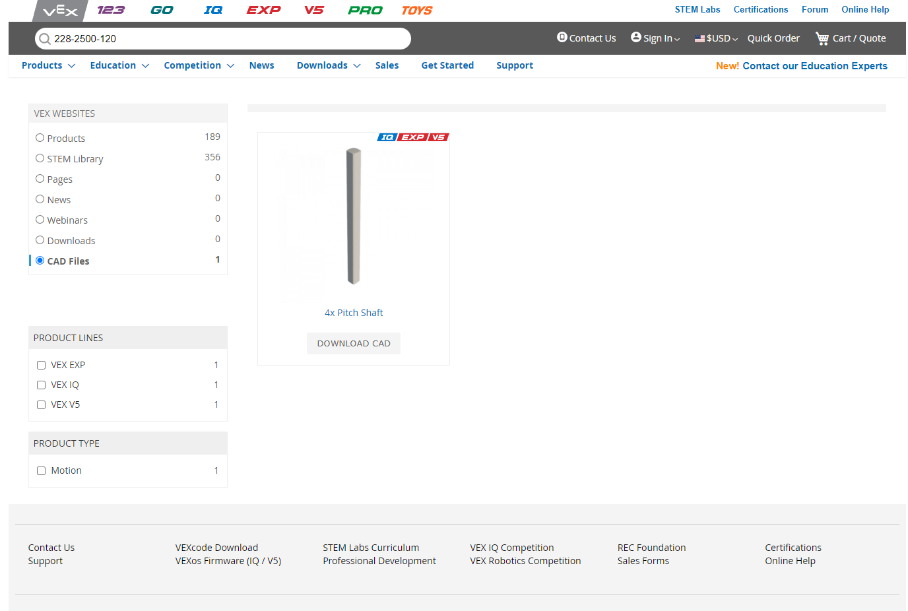Open Certifications top link
Image resolution: width=908 pixels, height=611 pixels.
click(x=761, y=9)
